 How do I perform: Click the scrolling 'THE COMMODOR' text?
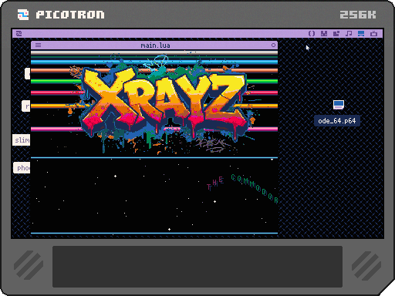(x=242, y=186)
